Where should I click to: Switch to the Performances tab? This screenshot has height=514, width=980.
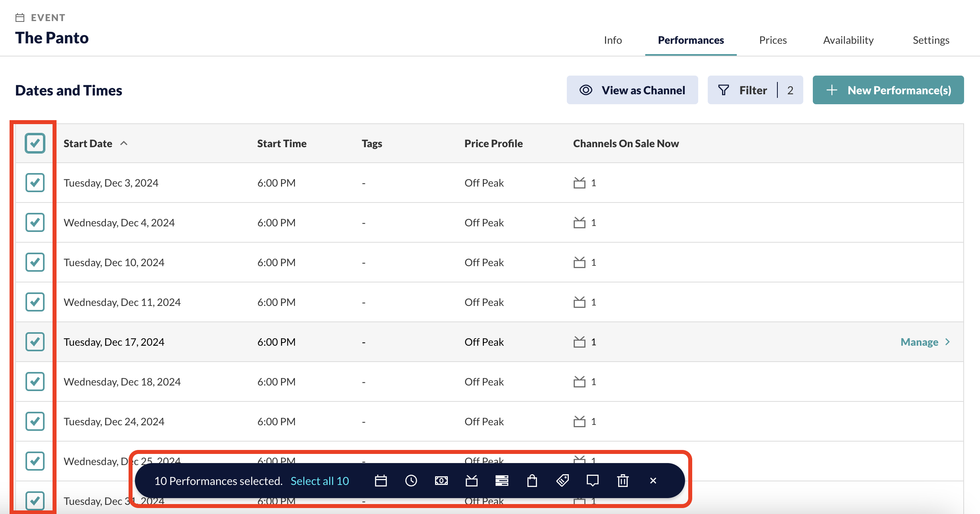(x=691, y=40)
